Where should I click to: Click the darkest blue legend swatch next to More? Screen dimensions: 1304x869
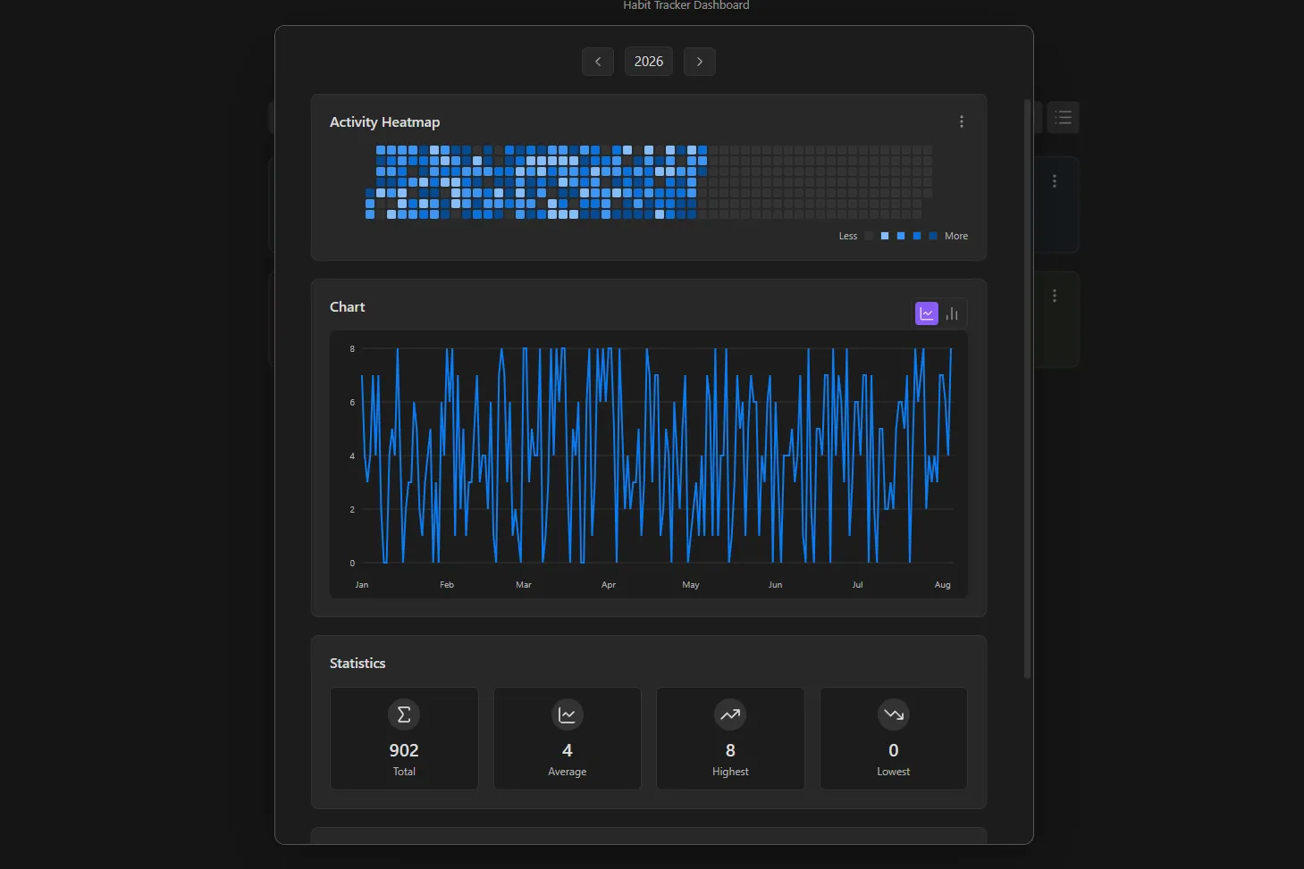click(x=933, y=237)
